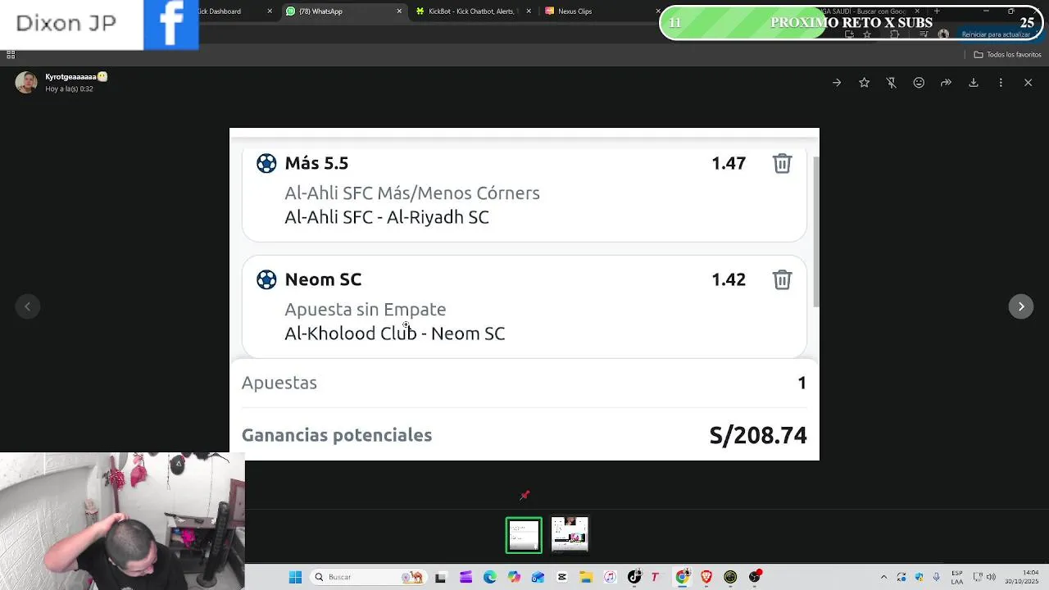Show previous image with left chevron
The height and width of the screenshot is (590, 1049).
(x=27, y=306)
